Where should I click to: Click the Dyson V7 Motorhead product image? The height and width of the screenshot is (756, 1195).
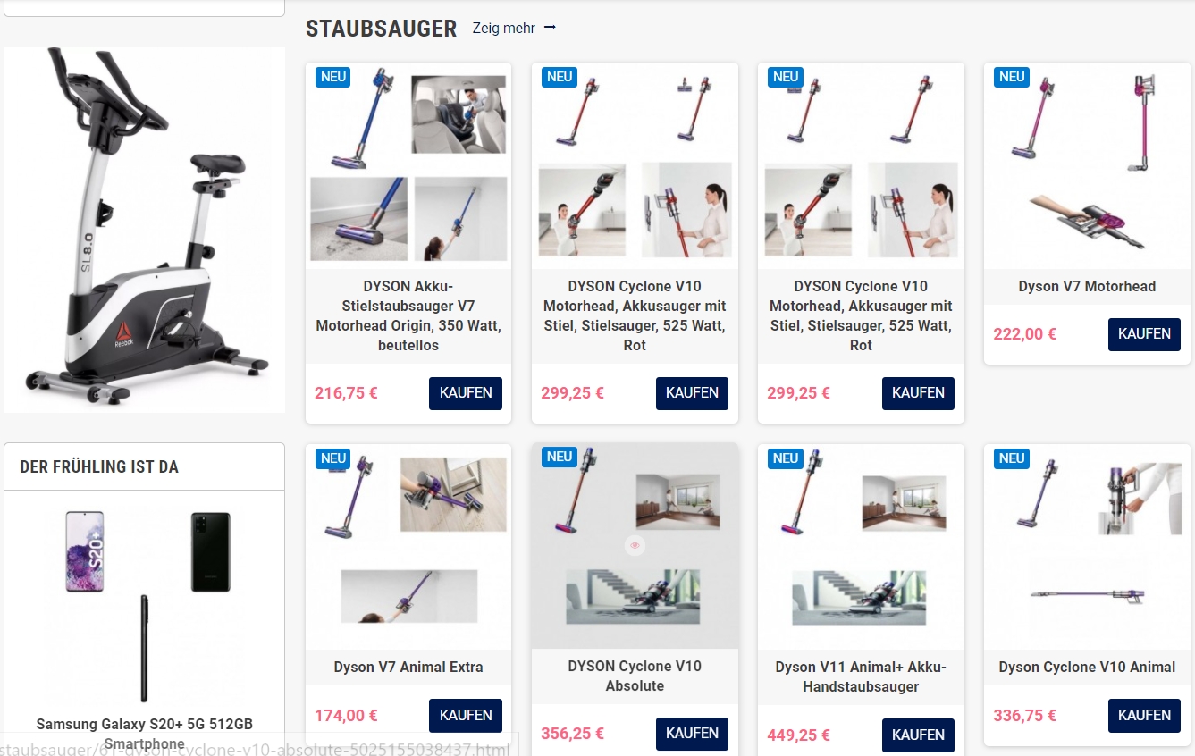click(1087, 165)
